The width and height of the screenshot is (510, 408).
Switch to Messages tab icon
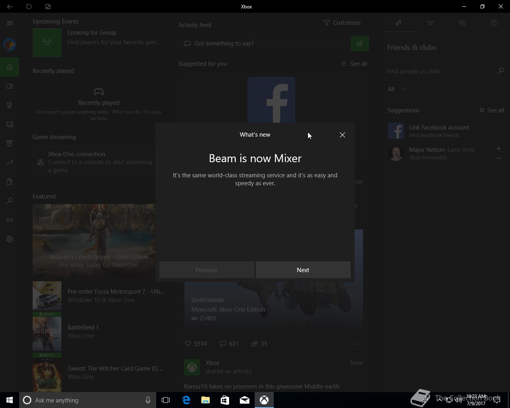(x=462, y=23)
